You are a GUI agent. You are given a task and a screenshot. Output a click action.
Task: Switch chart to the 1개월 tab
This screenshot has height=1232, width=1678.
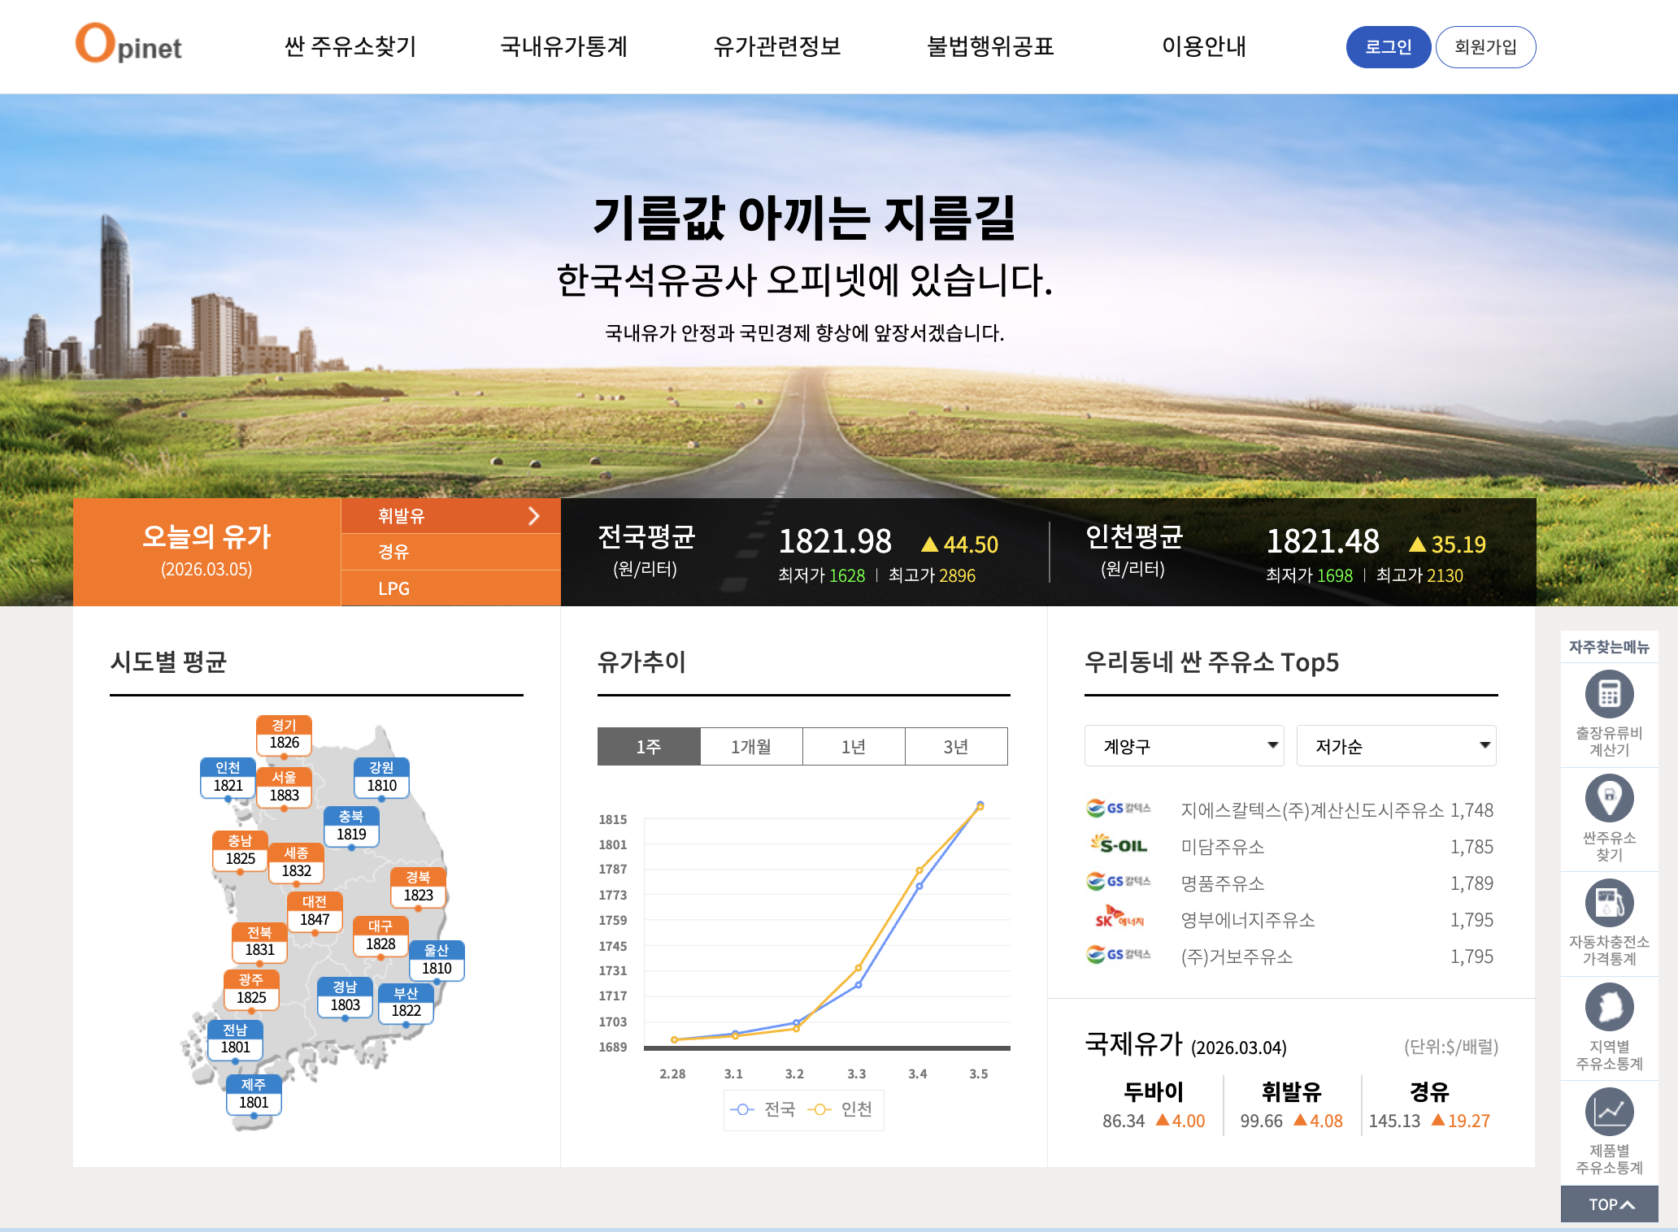coord(751,747)
